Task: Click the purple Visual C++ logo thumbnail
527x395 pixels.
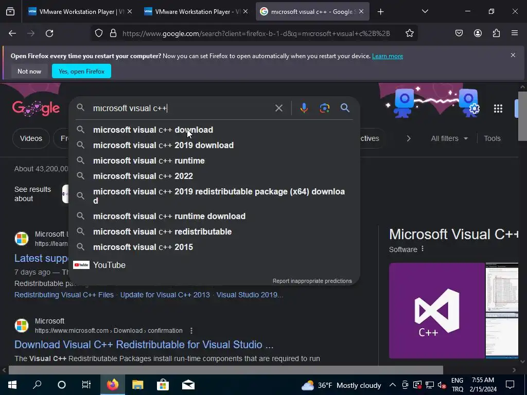Action: pyautogui.click(x=436, y=310)
